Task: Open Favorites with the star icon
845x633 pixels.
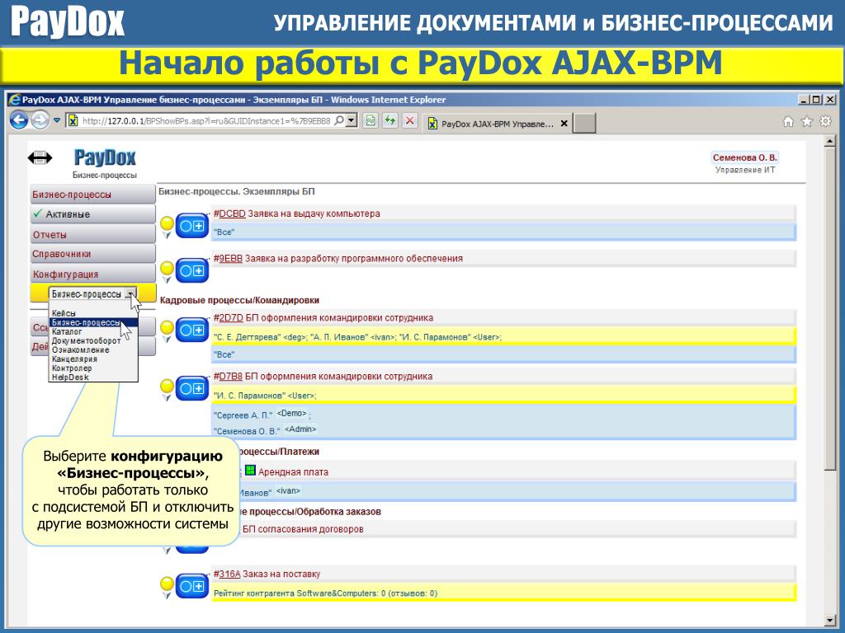Action: coord(807,122)
